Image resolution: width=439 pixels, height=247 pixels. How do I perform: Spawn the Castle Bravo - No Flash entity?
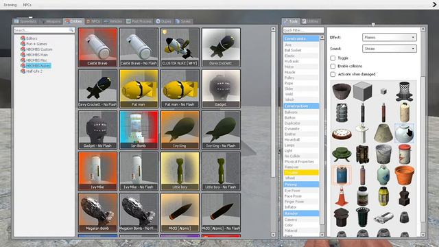[x=139, y=47]
